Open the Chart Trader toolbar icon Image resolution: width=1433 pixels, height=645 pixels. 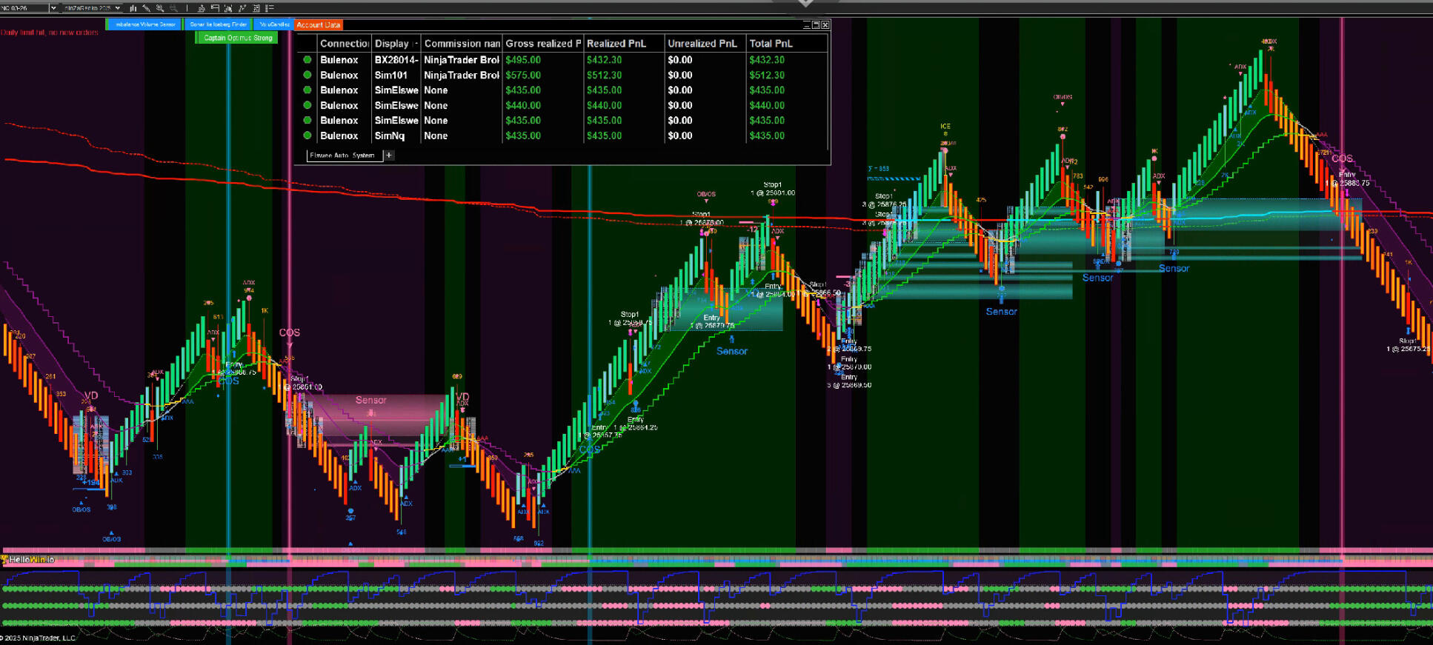tap(201, 8)
